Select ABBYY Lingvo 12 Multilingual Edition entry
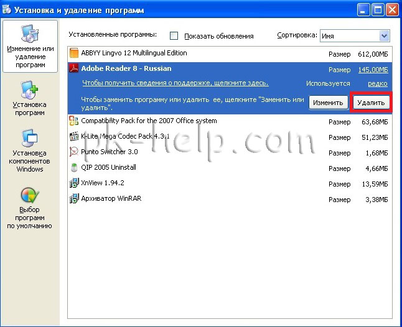The height and width of the screenshot is (327, 402). click(x=230, y=54)
